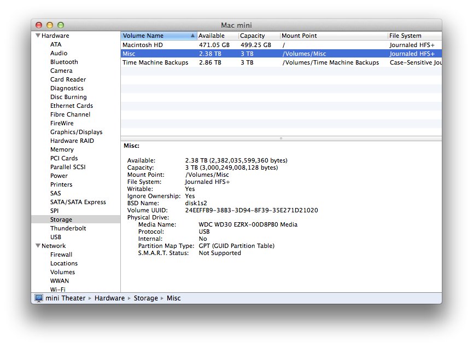Viewport: 473px width, 347px height.
Task: Click the Volume UUID value text
Action: [252, 210]
